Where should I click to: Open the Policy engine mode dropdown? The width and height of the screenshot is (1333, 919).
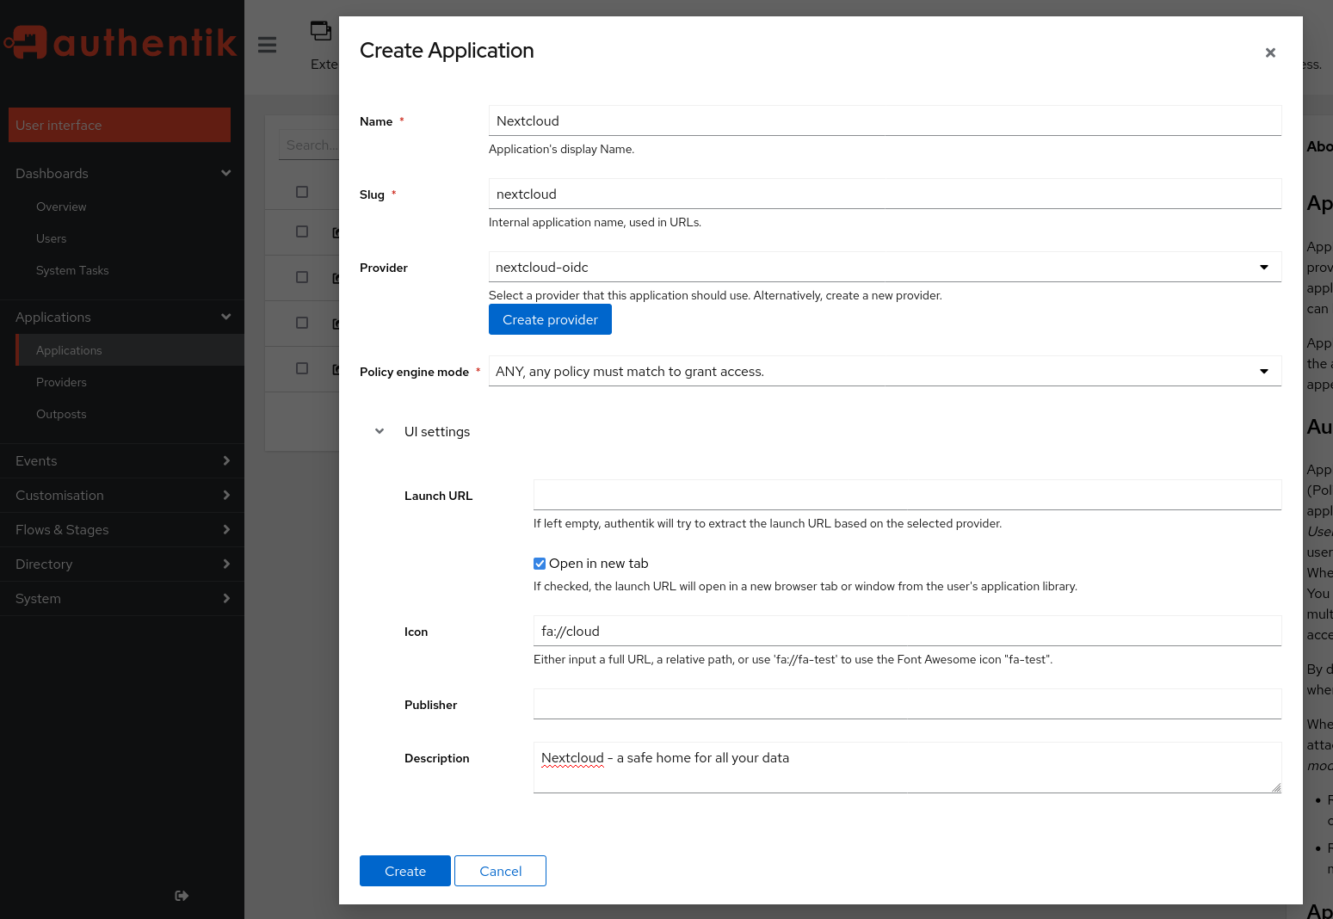point(884,371)
